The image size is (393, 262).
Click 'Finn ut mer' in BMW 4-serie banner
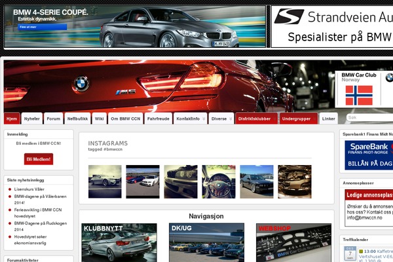click(42, 27)
